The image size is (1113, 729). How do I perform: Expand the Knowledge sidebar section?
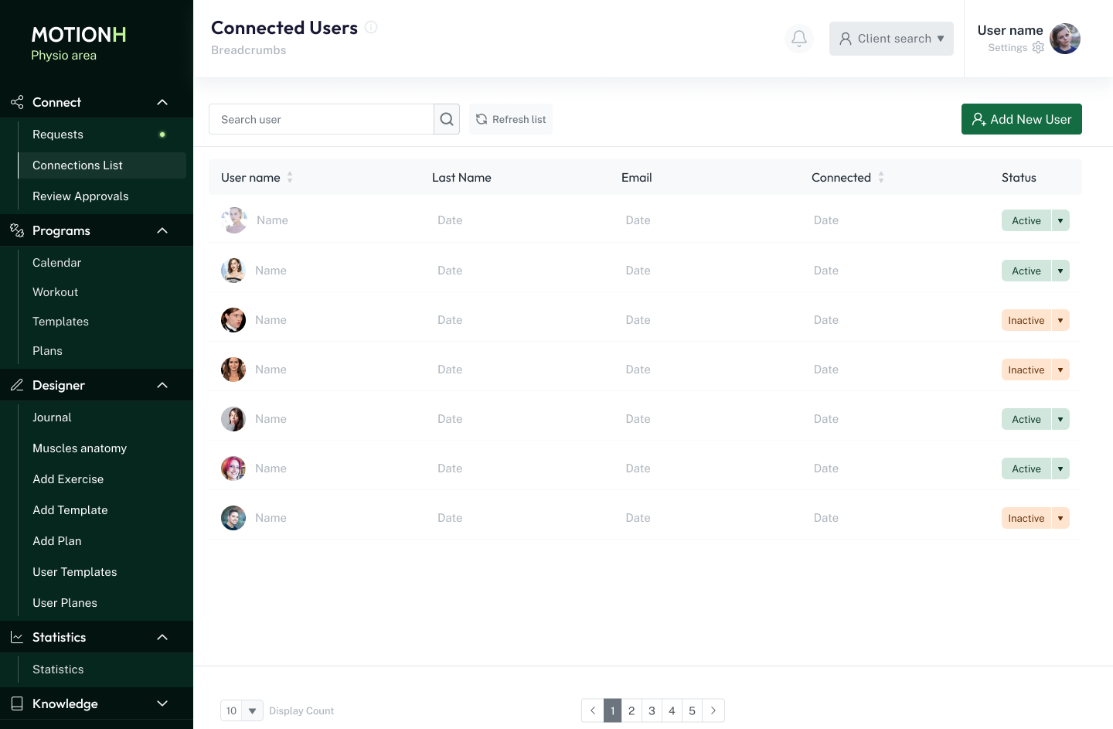point(162,703)
